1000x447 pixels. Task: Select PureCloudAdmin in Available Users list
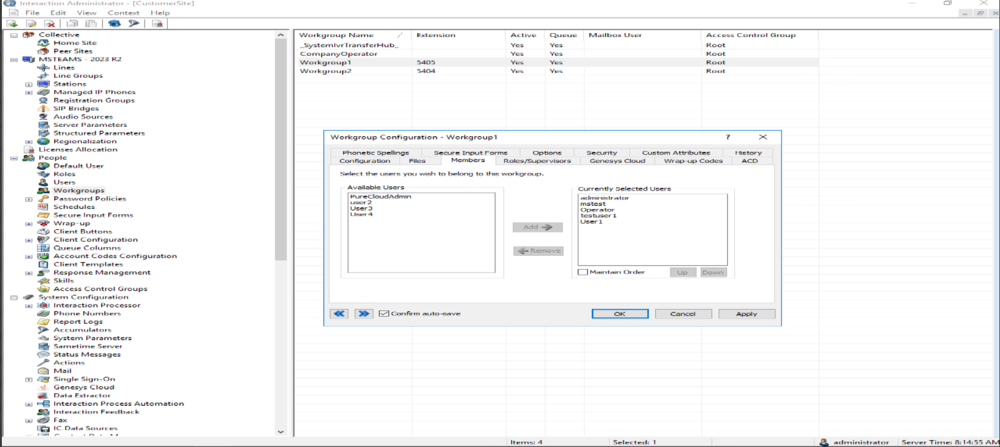(x=380, y=196)
